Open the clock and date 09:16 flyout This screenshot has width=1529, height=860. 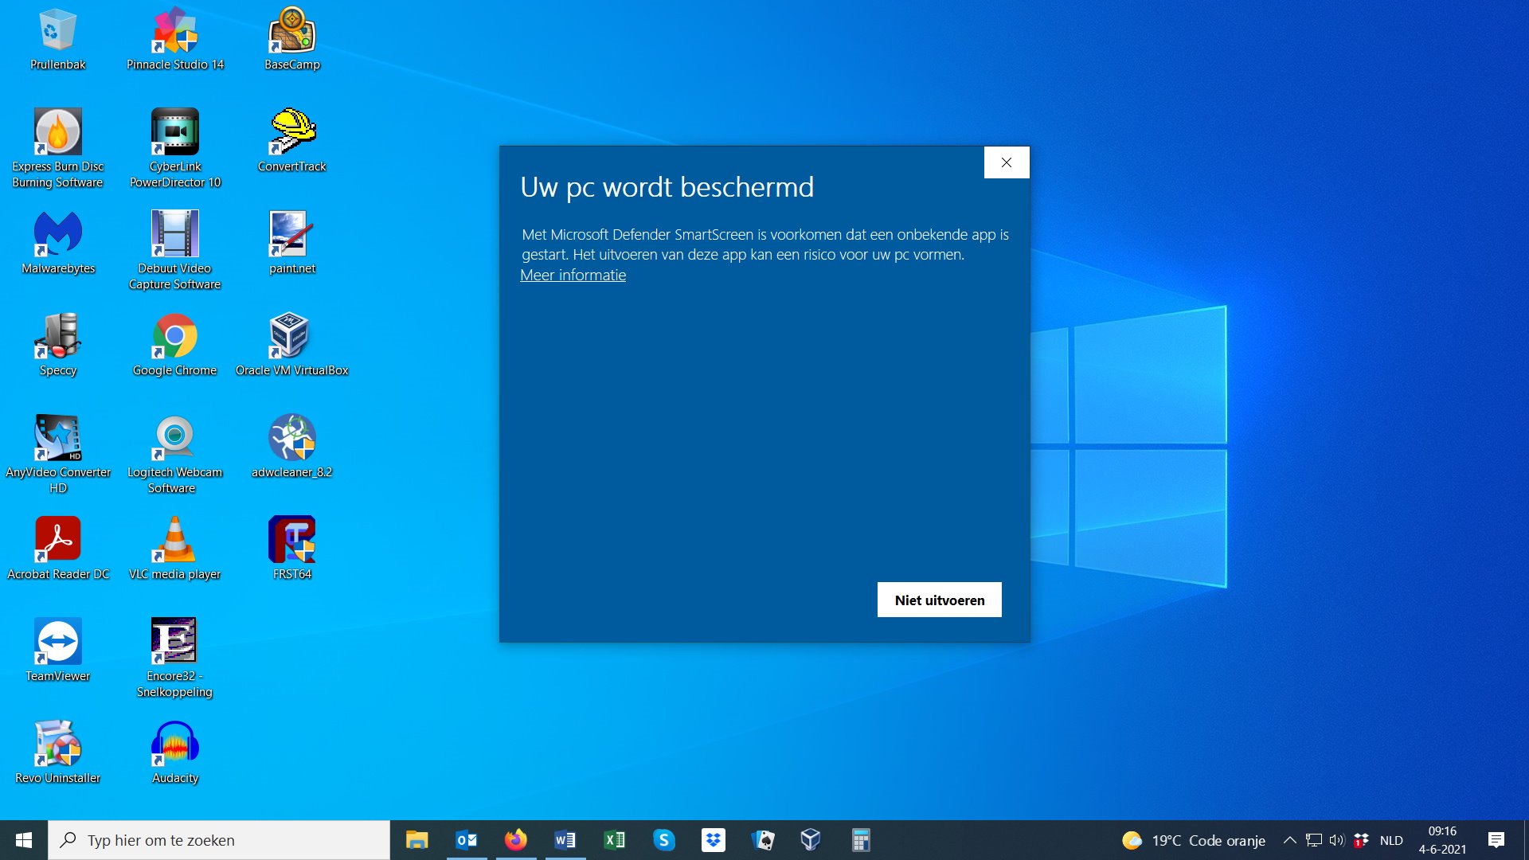(x=1442, y=840)
